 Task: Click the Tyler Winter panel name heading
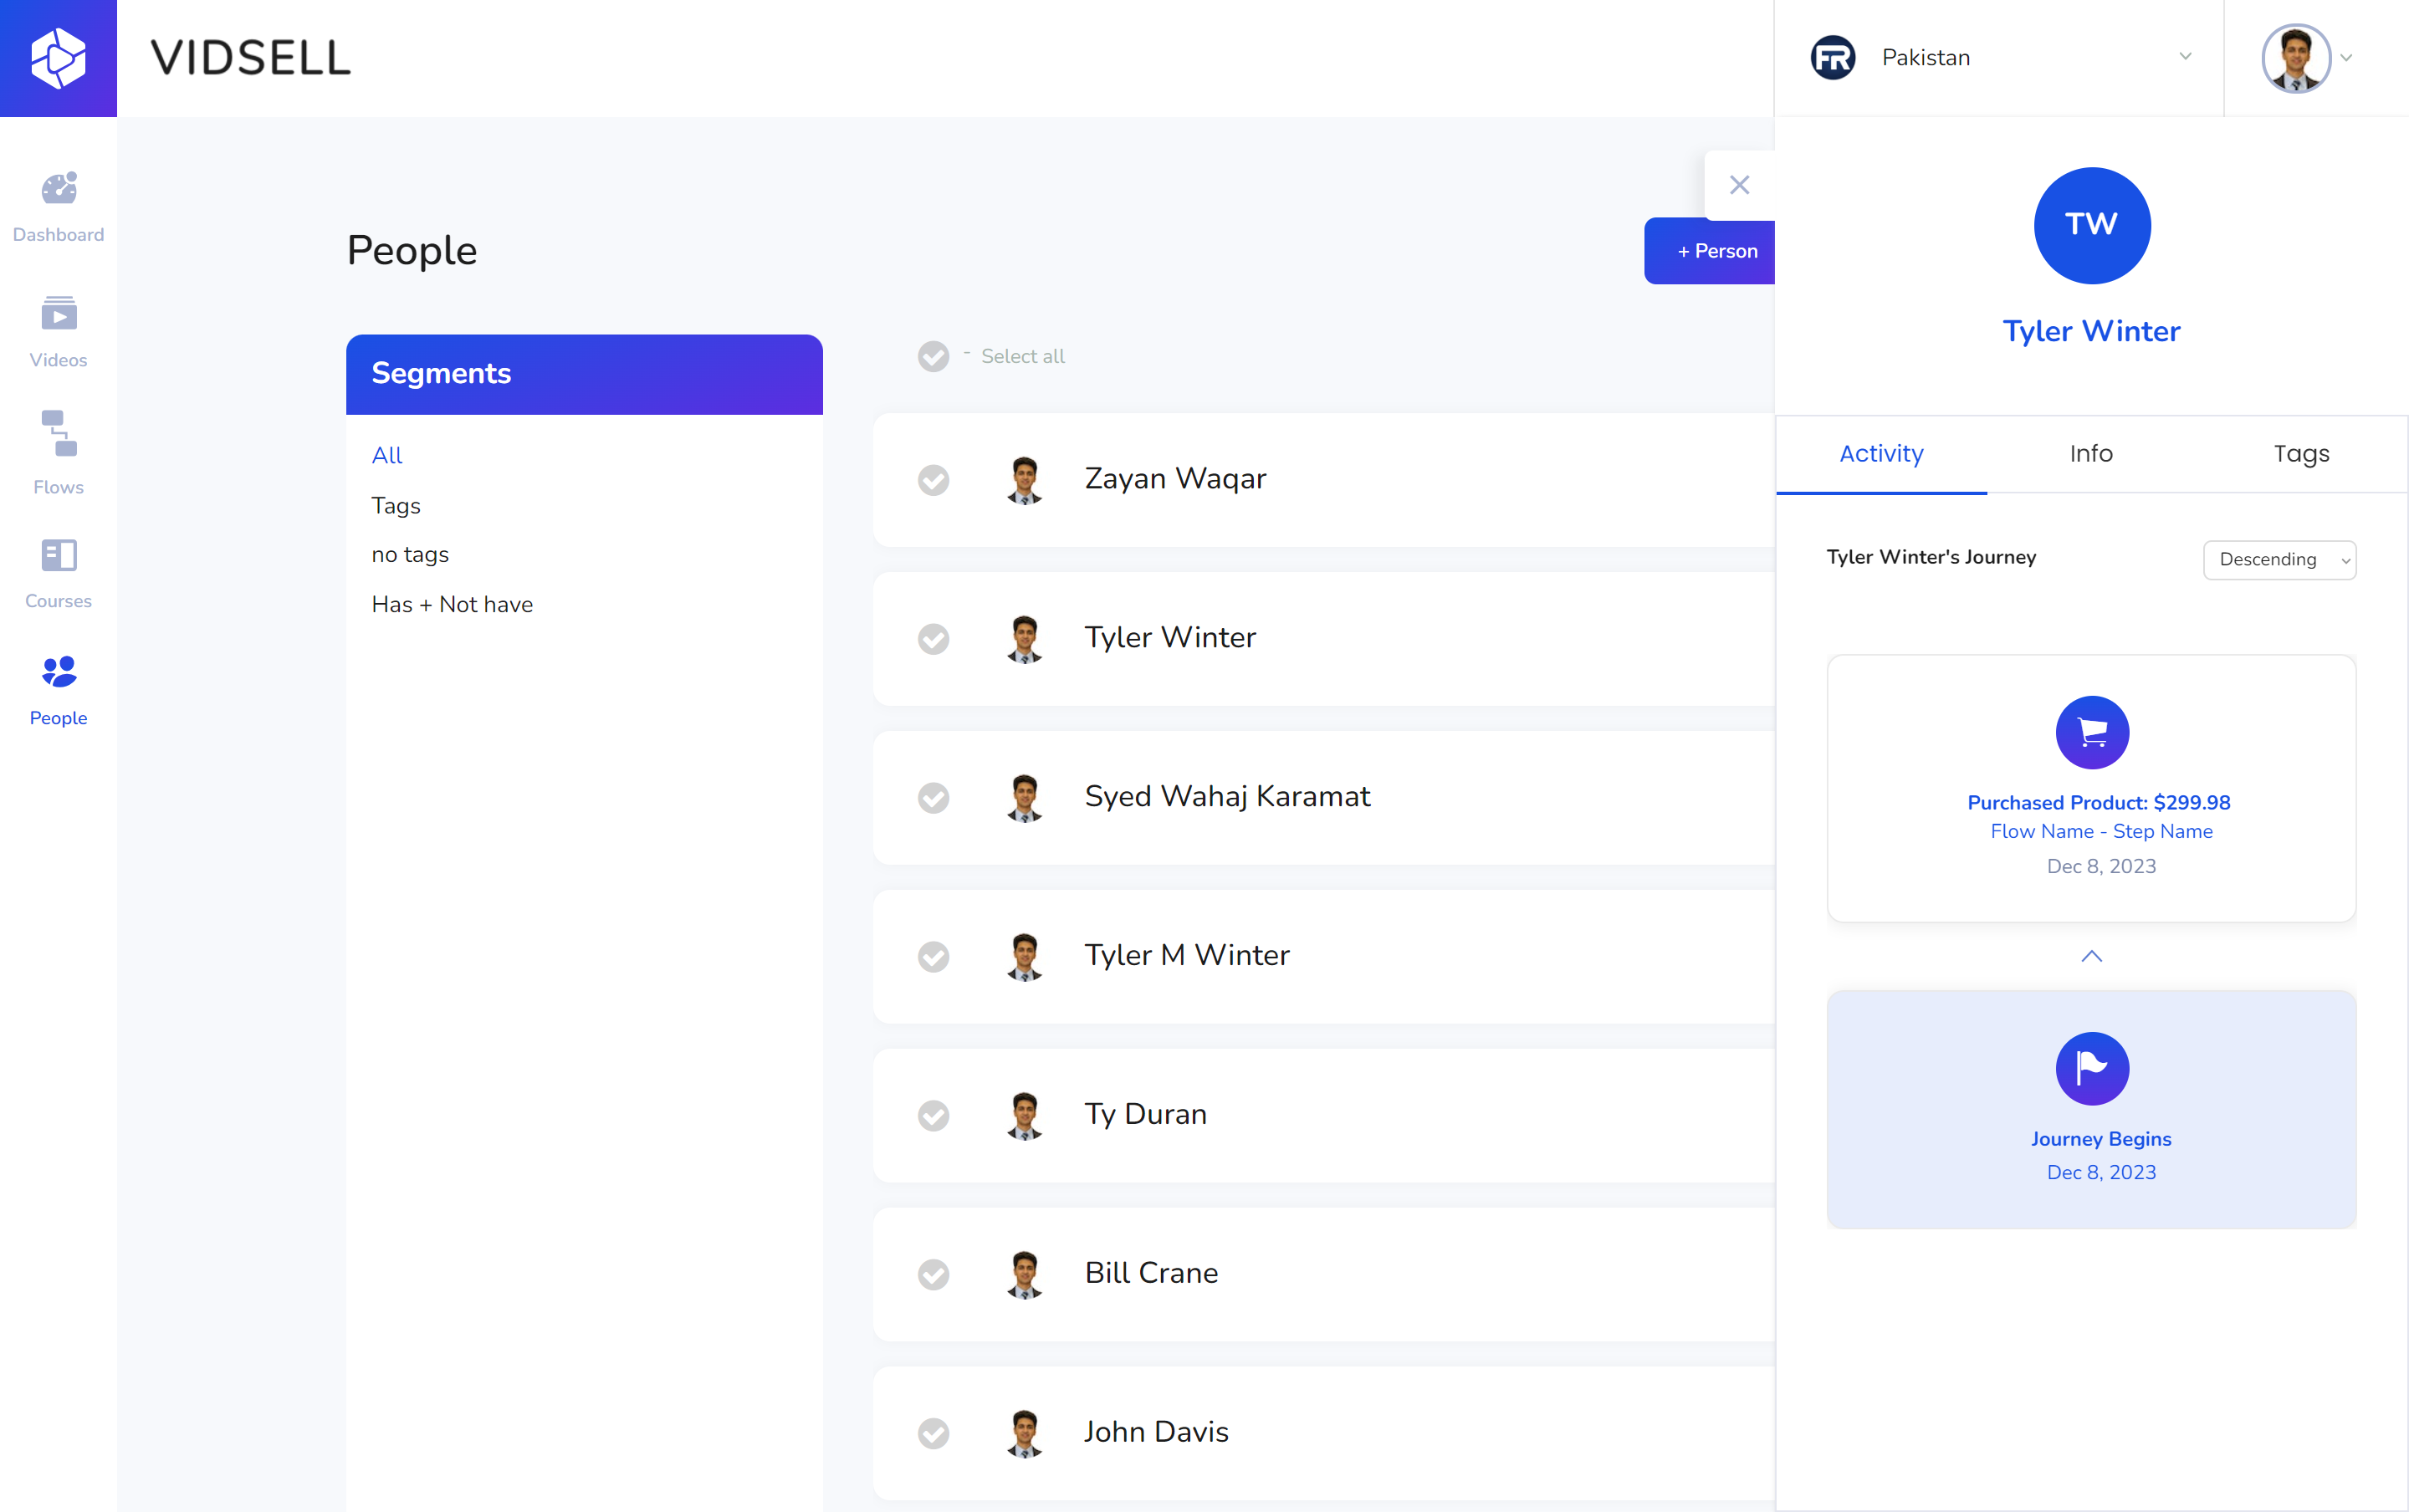pyautogui.click(x=2091, y=331)
